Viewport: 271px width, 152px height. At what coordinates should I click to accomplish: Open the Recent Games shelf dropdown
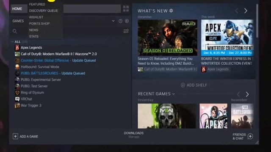point(174,94)
